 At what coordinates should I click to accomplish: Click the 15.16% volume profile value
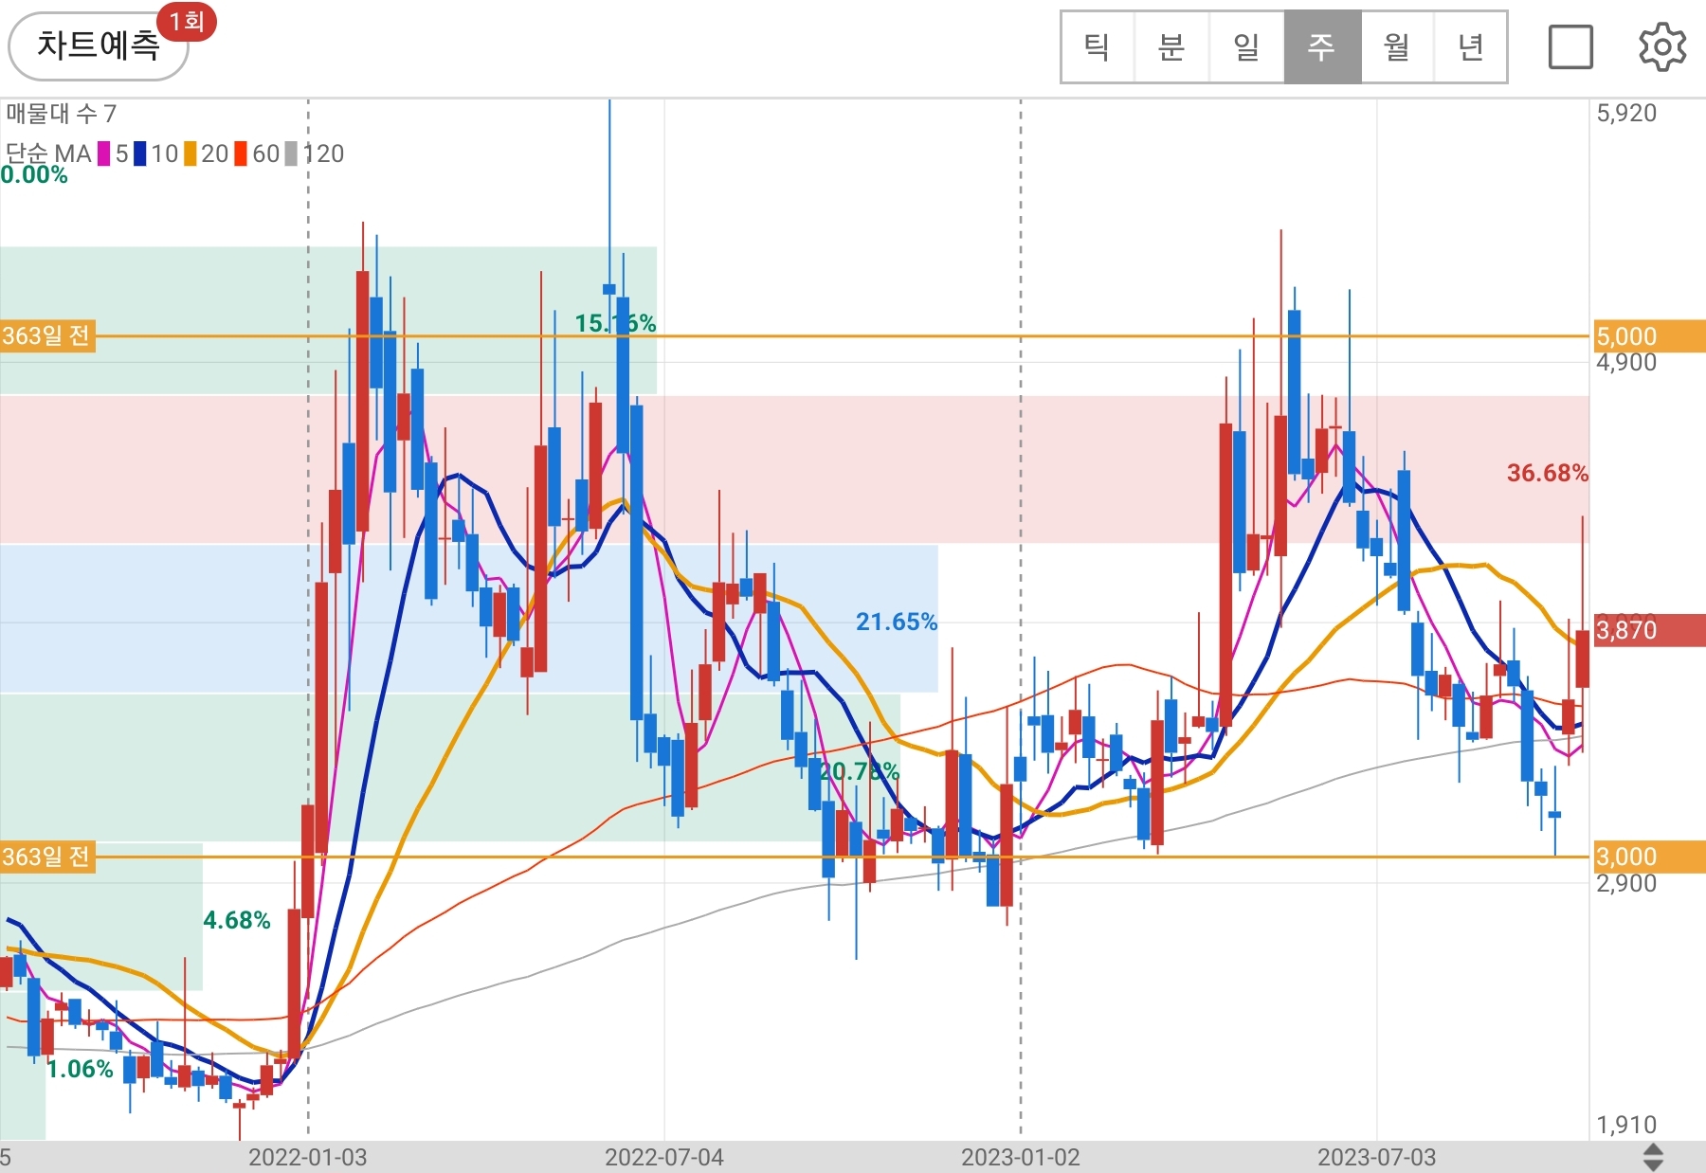coord(615,323)
